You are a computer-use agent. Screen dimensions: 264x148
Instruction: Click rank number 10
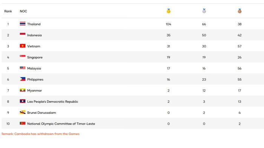[8, 124]
